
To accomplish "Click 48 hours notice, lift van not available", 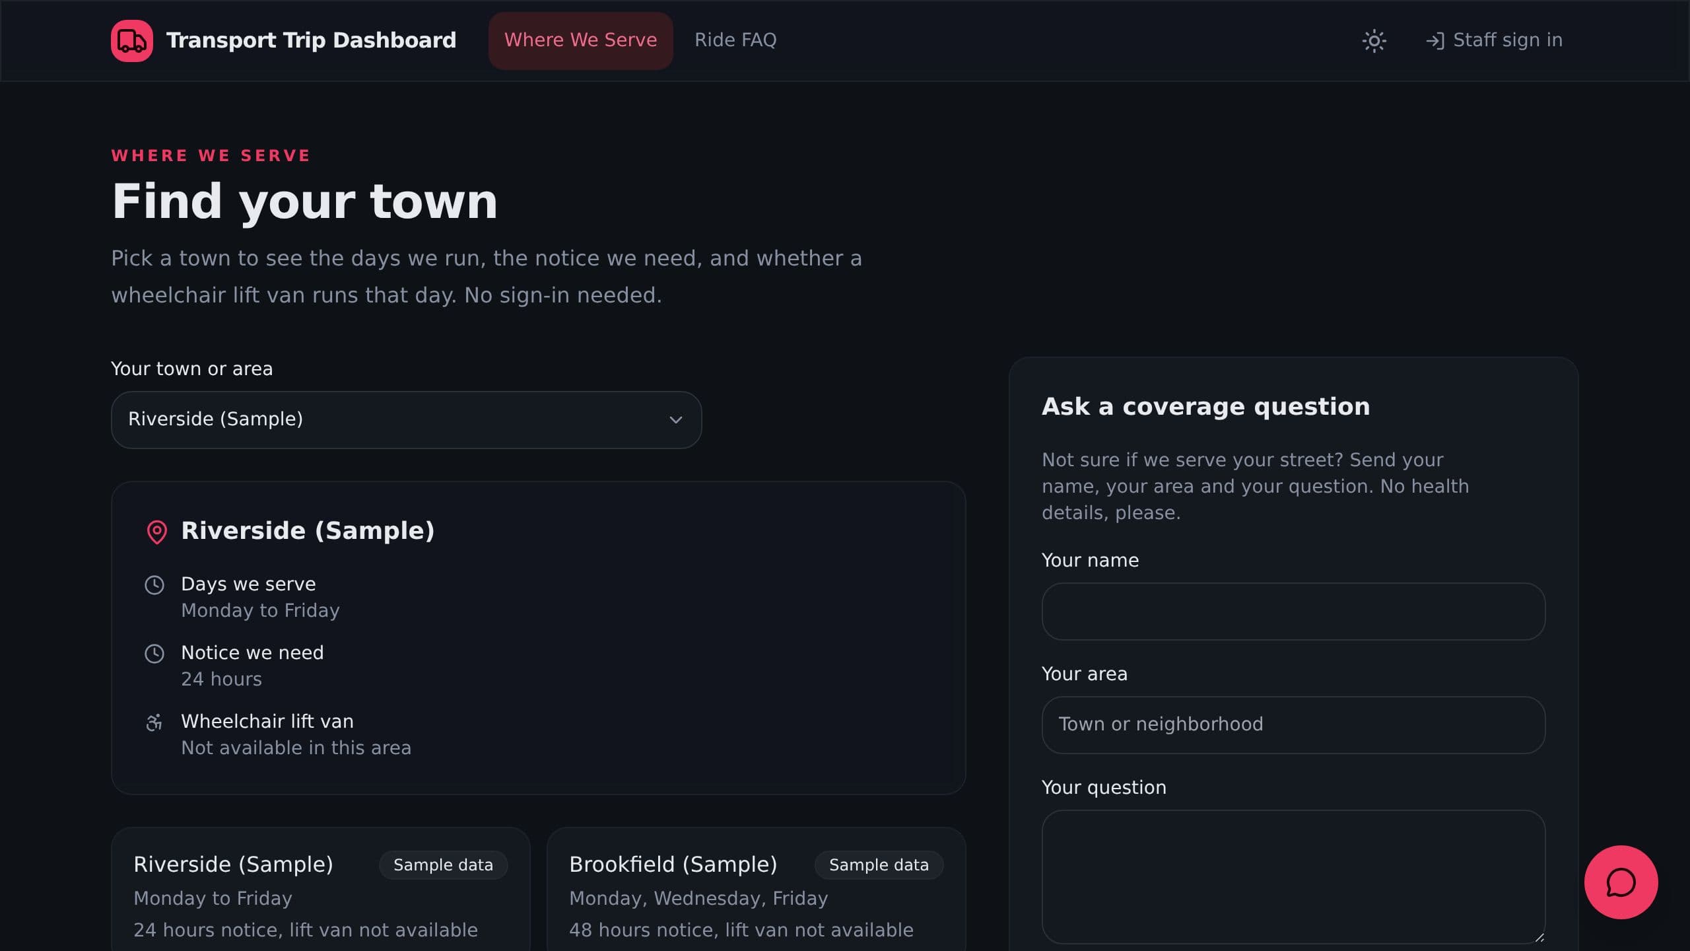I will point(741,930).
